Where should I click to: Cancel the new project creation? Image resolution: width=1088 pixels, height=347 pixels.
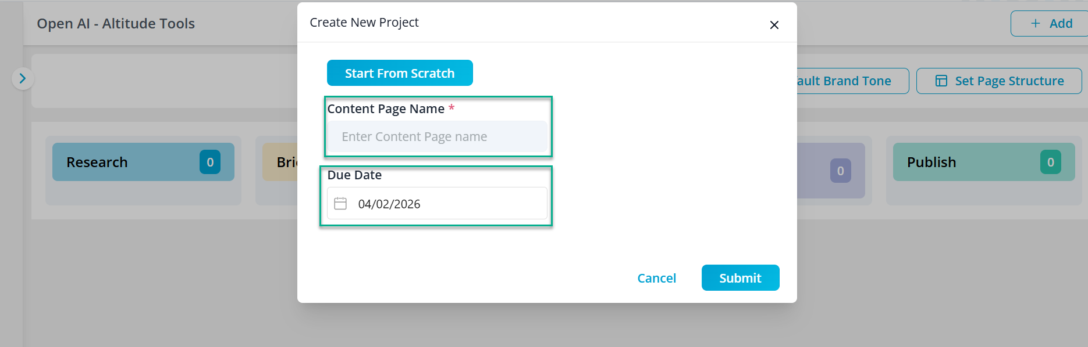tap(656, 278)
